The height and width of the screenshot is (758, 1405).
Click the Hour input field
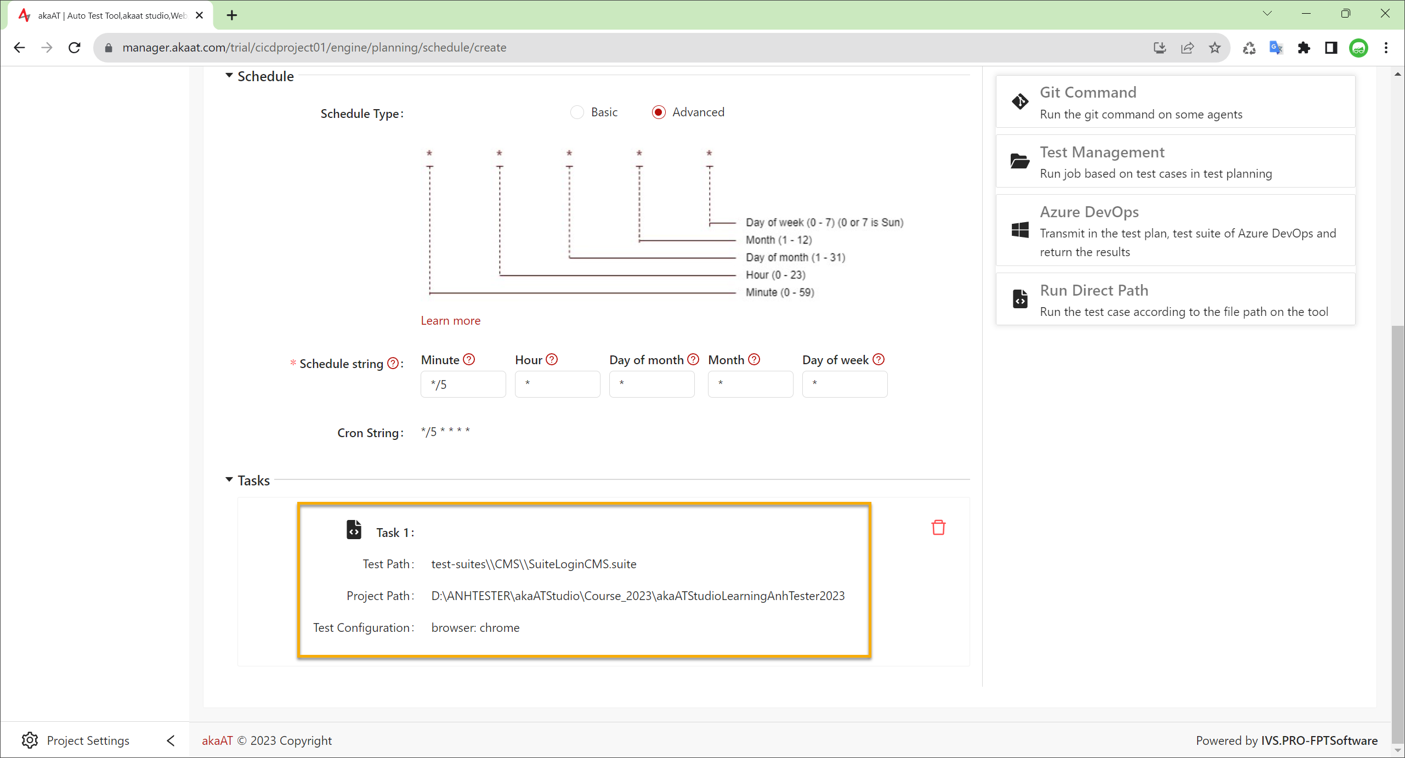pyautogui.click(x=557, y=384)
